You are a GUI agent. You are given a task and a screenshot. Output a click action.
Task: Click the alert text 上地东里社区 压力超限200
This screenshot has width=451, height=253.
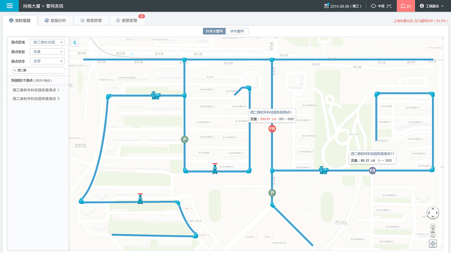tap(421, 21)
